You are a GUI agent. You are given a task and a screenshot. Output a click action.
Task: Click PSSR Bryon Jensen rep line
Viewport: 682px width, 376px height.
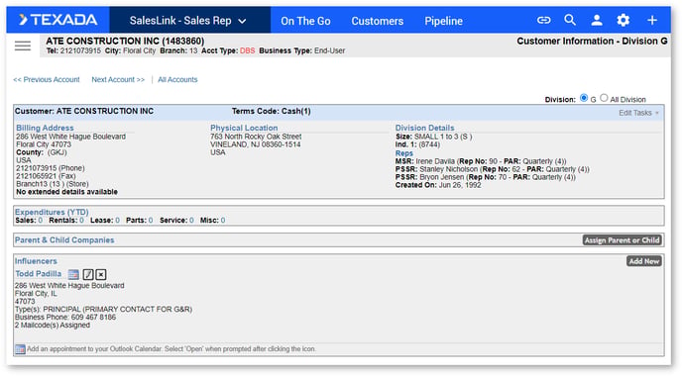coord(486,177)
